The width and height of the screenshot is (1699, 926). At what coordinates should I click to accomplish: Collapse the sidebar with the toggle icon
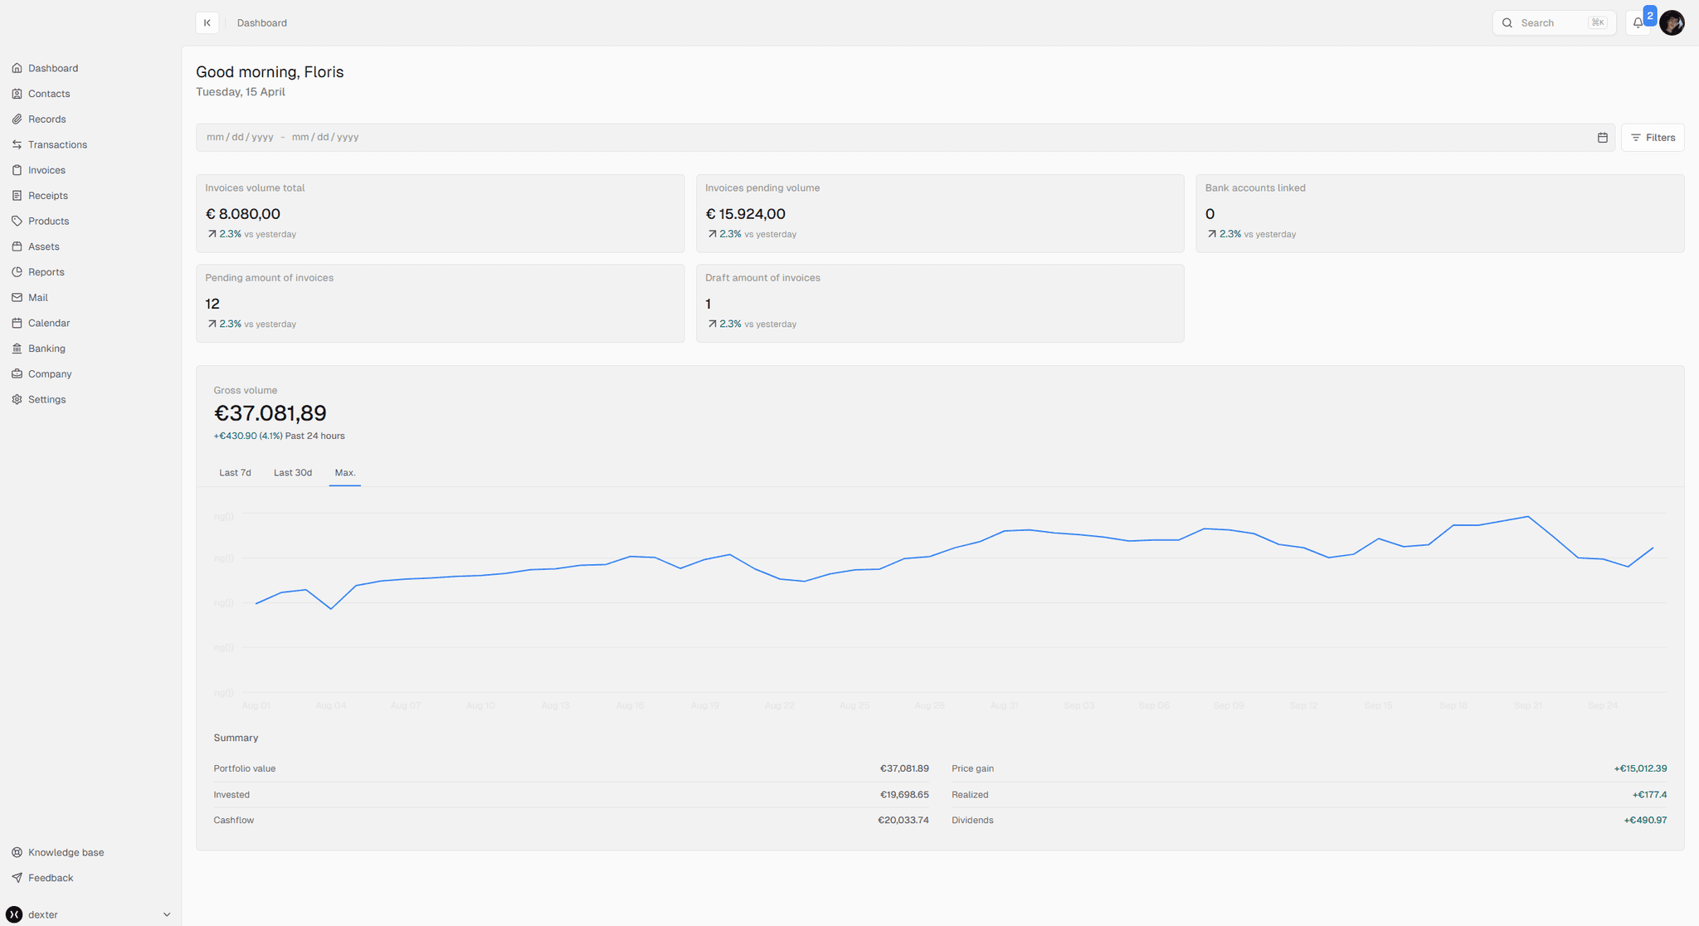(x=207, y=22)
